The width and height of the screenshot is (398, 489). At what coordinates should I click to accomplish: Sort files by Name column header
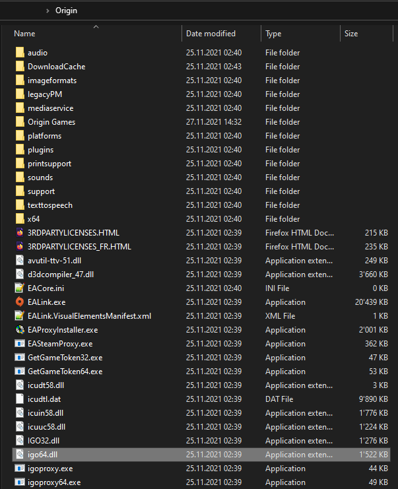[x=24, y=34]
